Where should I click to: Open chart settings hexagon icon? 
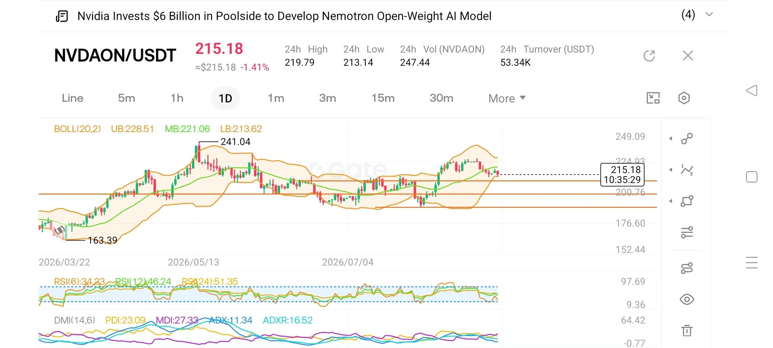coord(684,98)
